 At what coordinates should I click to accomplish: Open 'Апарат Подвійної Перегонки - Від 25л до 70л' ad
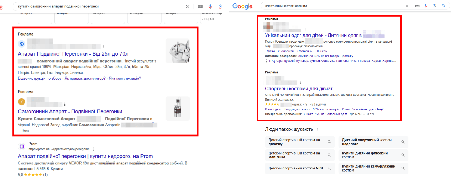(x=73, y=54)
